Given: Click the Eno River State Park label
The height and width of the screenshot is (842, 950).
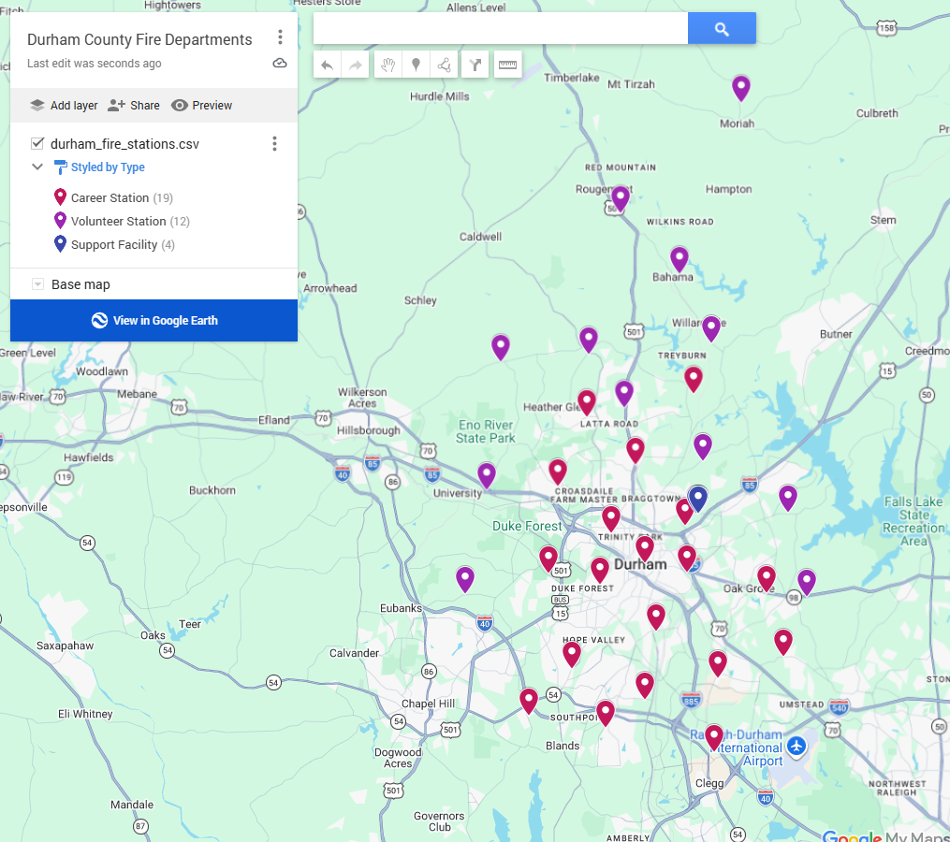Looking at the screenshot, I should [x=486, y=431].
